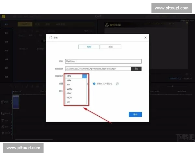Click the timeline horizontal scrollbar
The image size is (195, 156).
34,140
